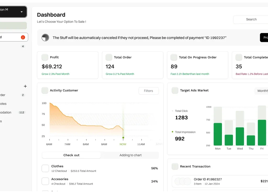The width and height of the screenshot is (268, 194).
Task: Click the Total Click value "1283"
Action: click(x=182, y=117)
